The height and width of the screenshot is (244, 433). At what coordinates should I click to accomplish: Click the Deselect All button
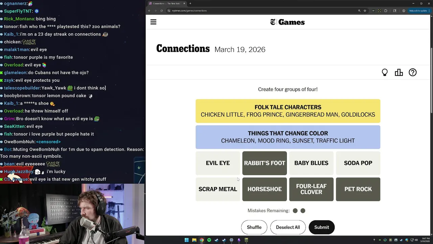[x=288, y=227]
